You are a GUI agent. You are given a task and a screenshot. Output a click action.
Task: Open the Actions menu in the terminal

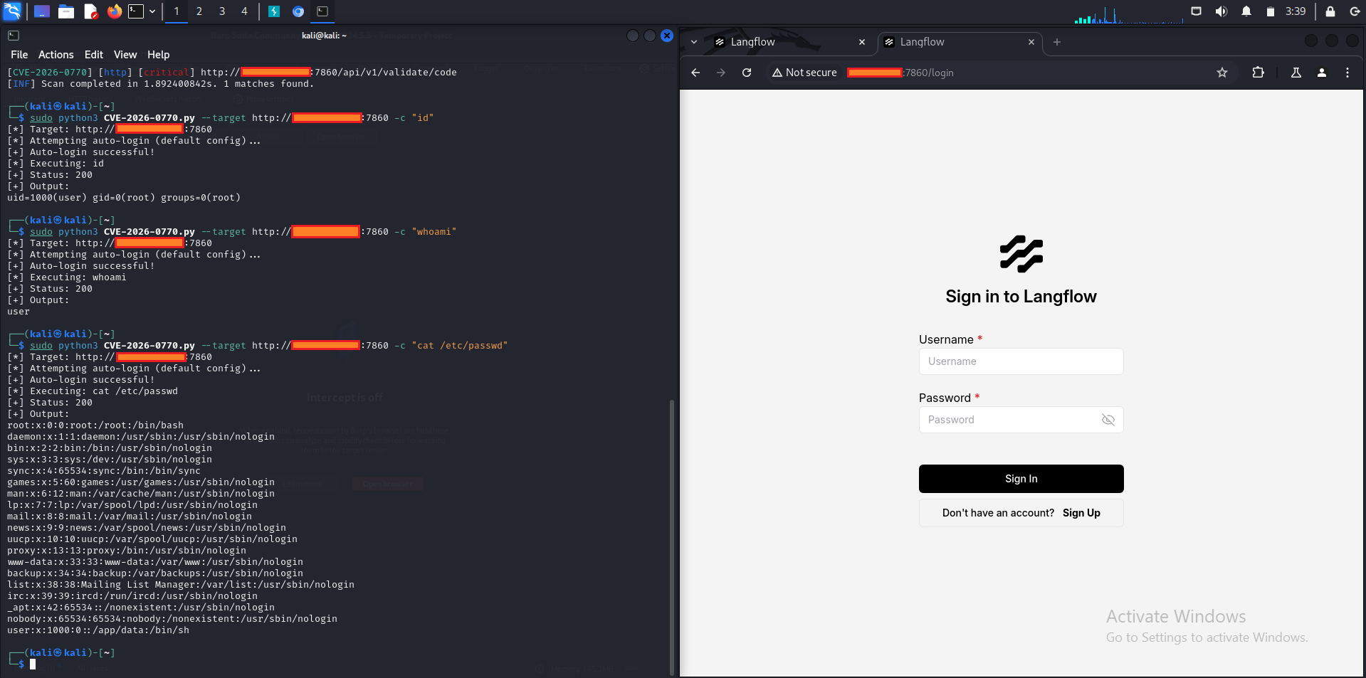(55, 54)
